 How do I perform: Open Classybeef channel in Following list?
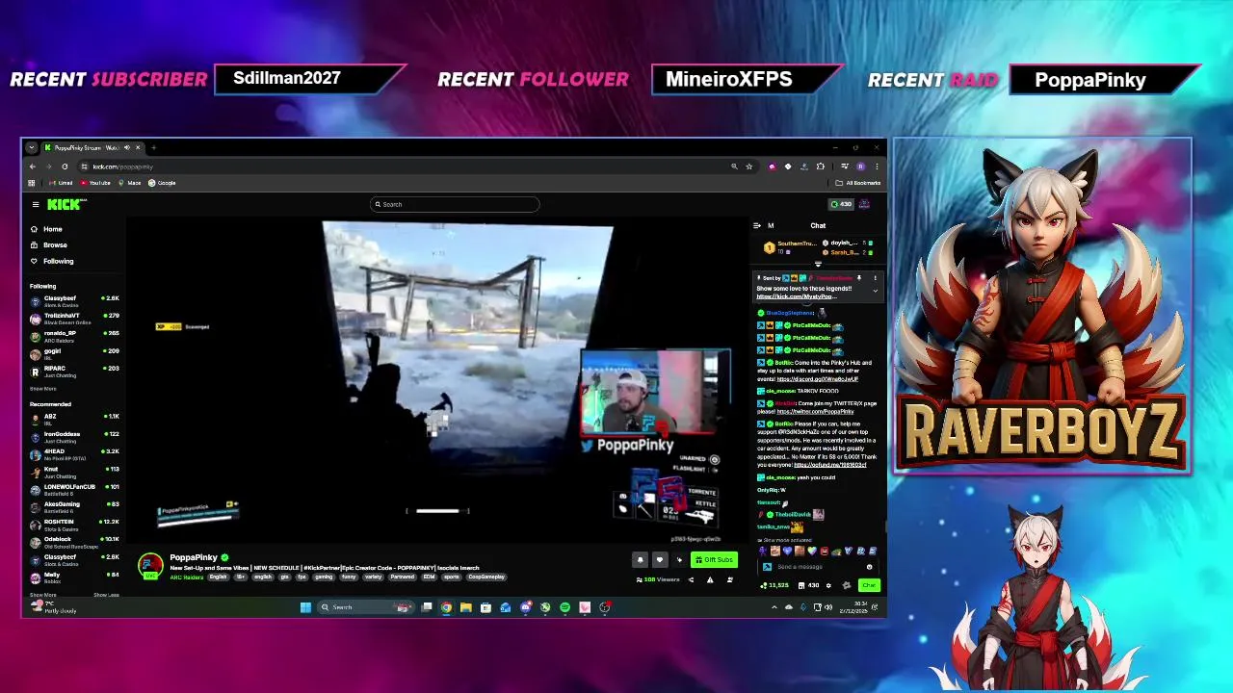[75, 300]
